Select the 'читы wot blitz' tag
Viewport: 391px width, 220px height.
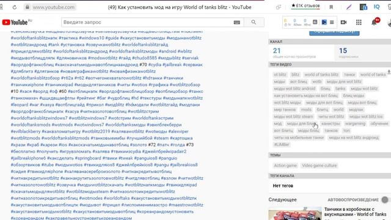pyautogui.click(x=331, y=117)
